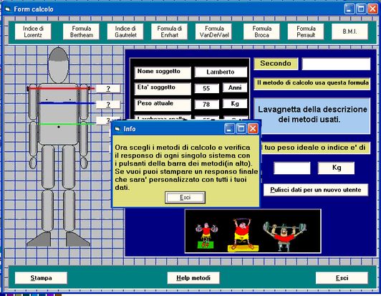
Task: Exit the form with bottom Esci button
Action: pyautogui.click(x=342, y=278)
